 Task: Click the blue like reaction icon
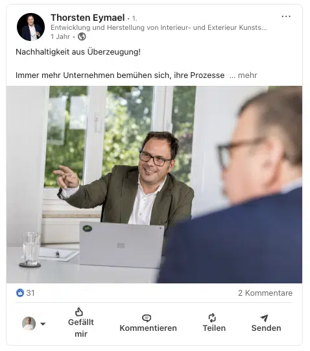(20, 292)
